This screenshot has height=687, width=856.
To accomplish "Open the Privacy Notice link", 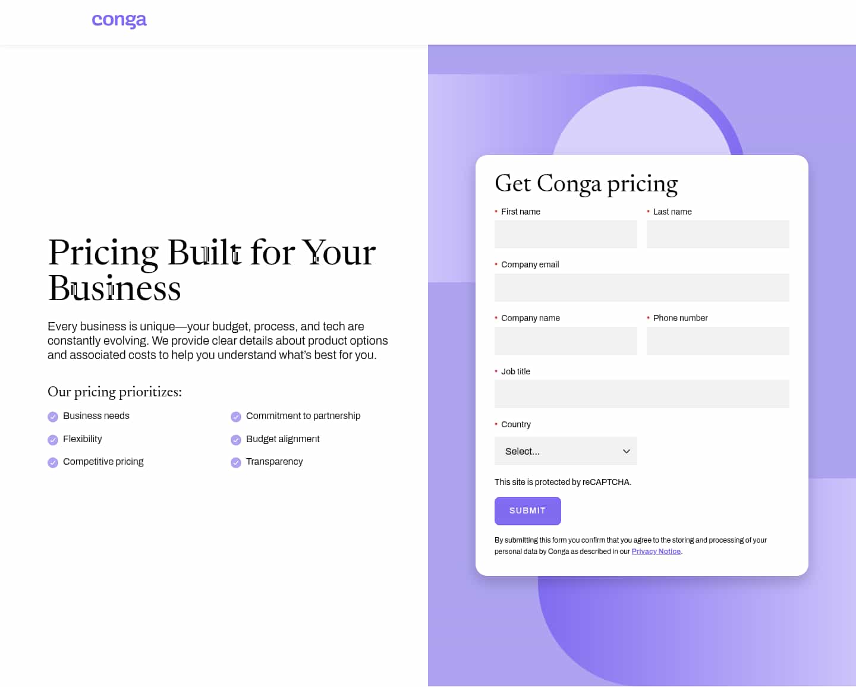I will point(656,551).
